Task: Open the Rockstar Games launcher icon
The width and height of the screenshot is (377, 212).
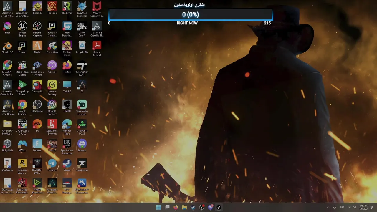Action: pyautogui.click(x=22, y=167)
